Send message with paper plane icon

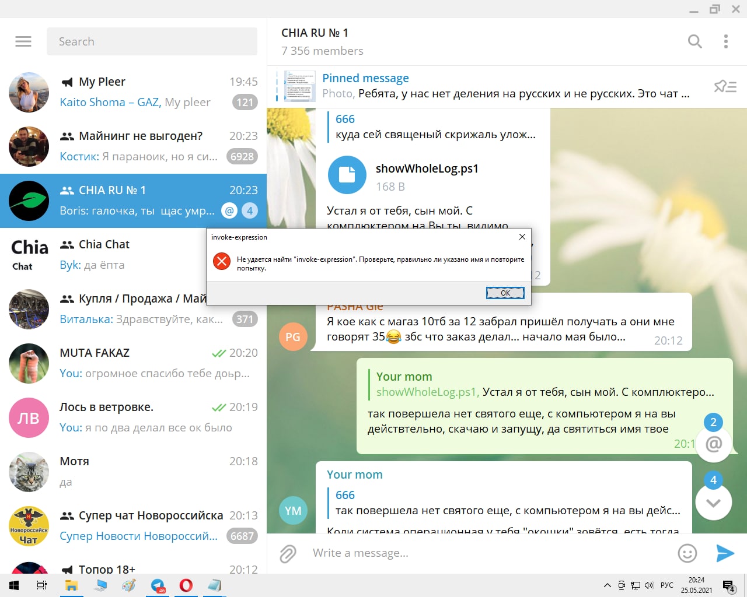[725, 553]
